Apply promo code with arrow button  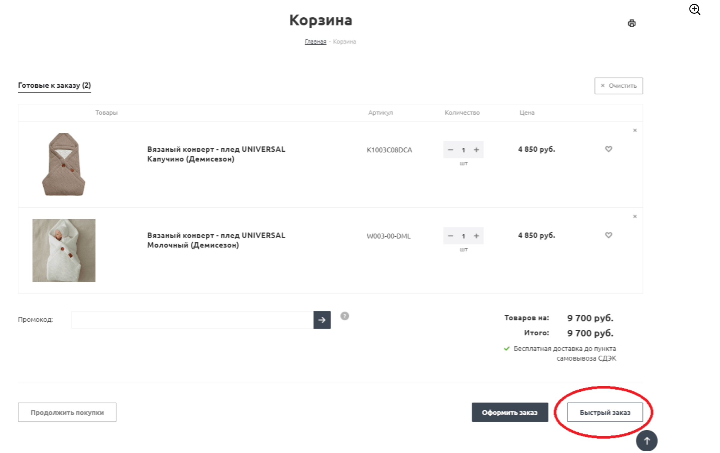pos(322,320)
